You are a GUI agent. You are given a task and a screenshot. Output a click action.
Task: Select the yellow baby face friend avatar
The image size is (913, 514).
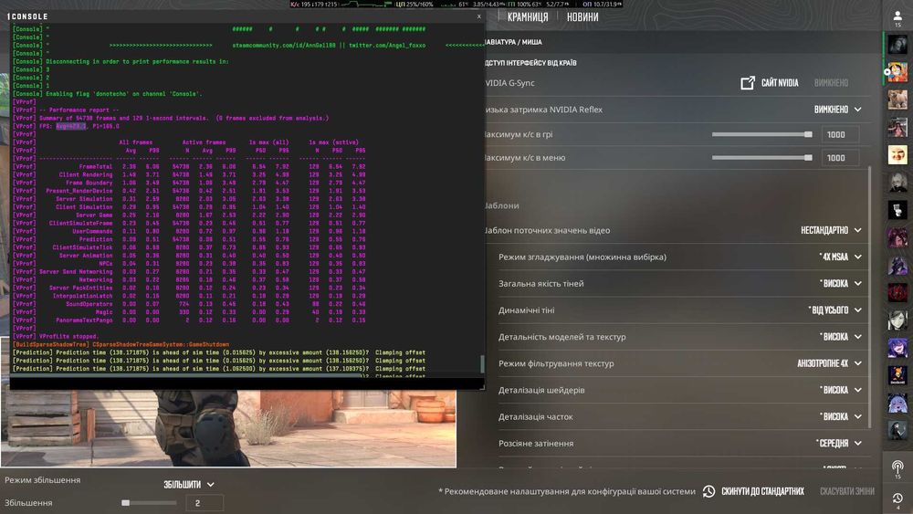[897, 155]
